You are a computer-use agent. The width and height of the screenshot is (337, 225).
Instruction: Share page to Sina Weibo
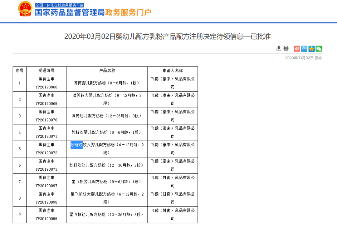click(297, 49)
